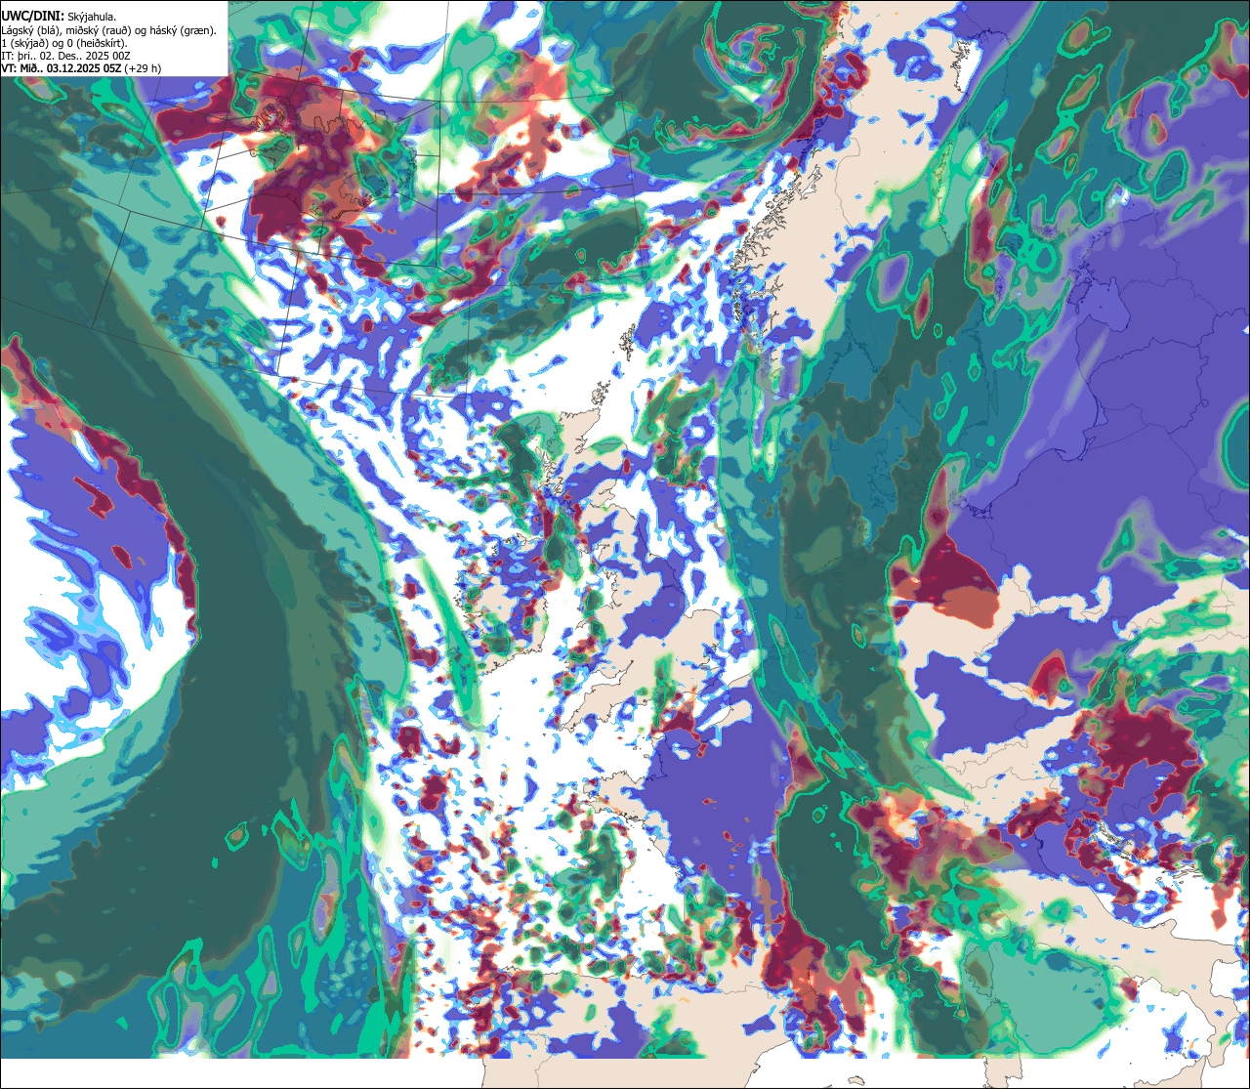Click the word "Skýjahula." in the legend
This screenshot has width=1250, height=1089.
[x=92, y=17]
